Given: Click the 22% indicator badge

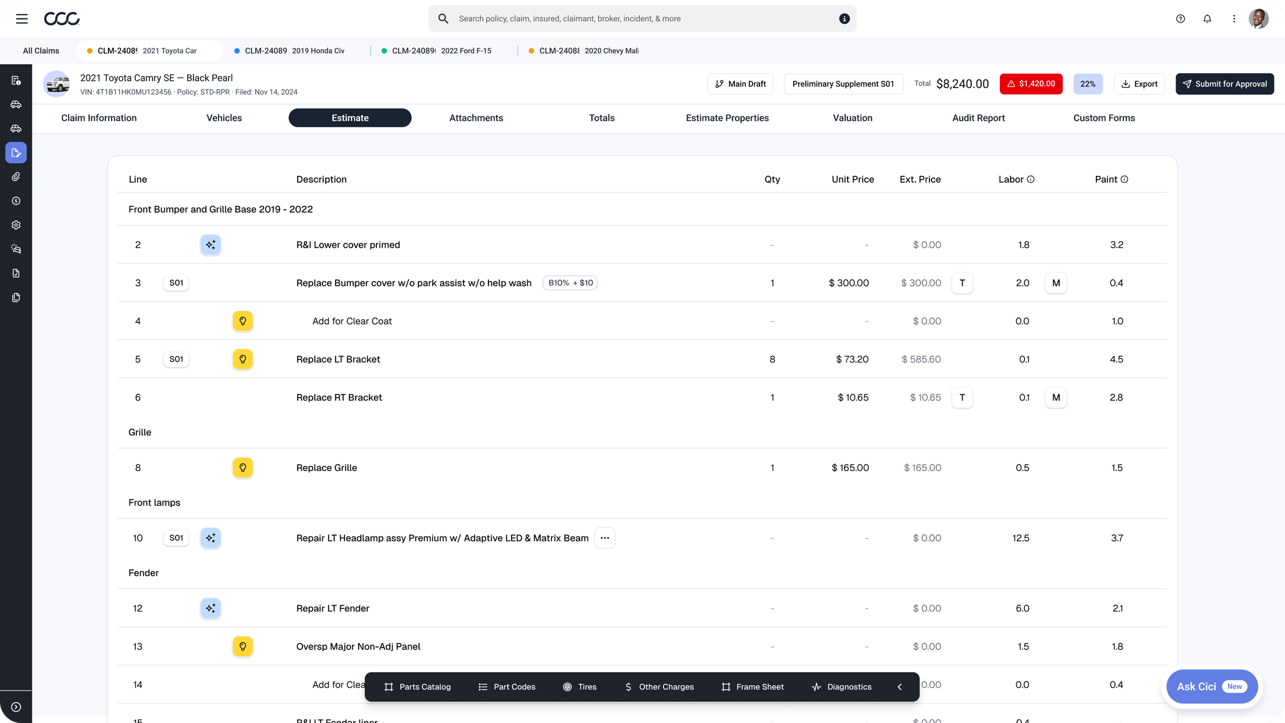Looking at the screenshot, I should 1088,84.
